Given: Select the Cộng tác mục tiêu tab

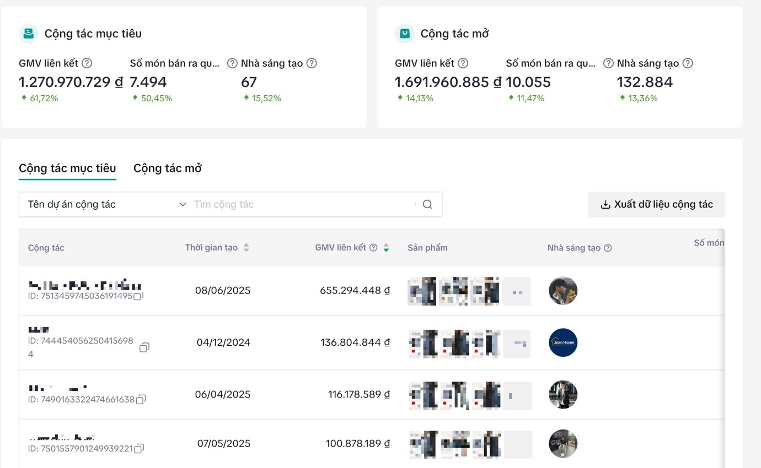Looking at the screenshot, I should pyautogui.click(x=67, y=168).
